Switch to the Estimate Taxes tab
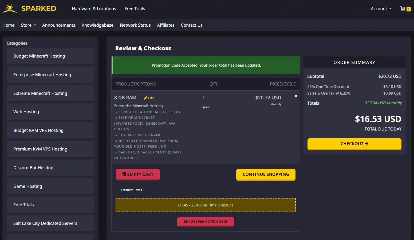Viewport: 414px width, 240px height. pyautogui.click(x=132, y=190)
